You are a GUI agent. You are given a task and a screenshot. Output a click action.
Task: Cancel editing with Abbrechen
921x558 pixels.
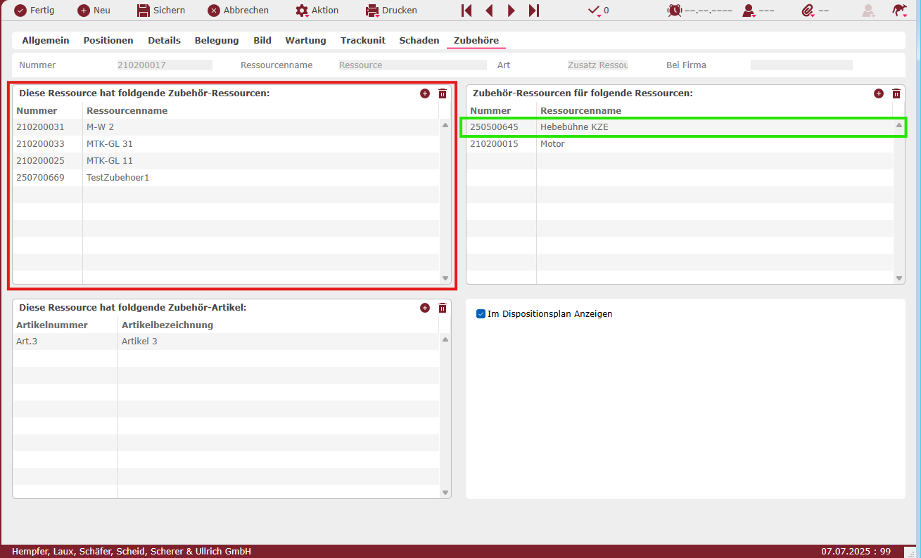click(239, 11)
